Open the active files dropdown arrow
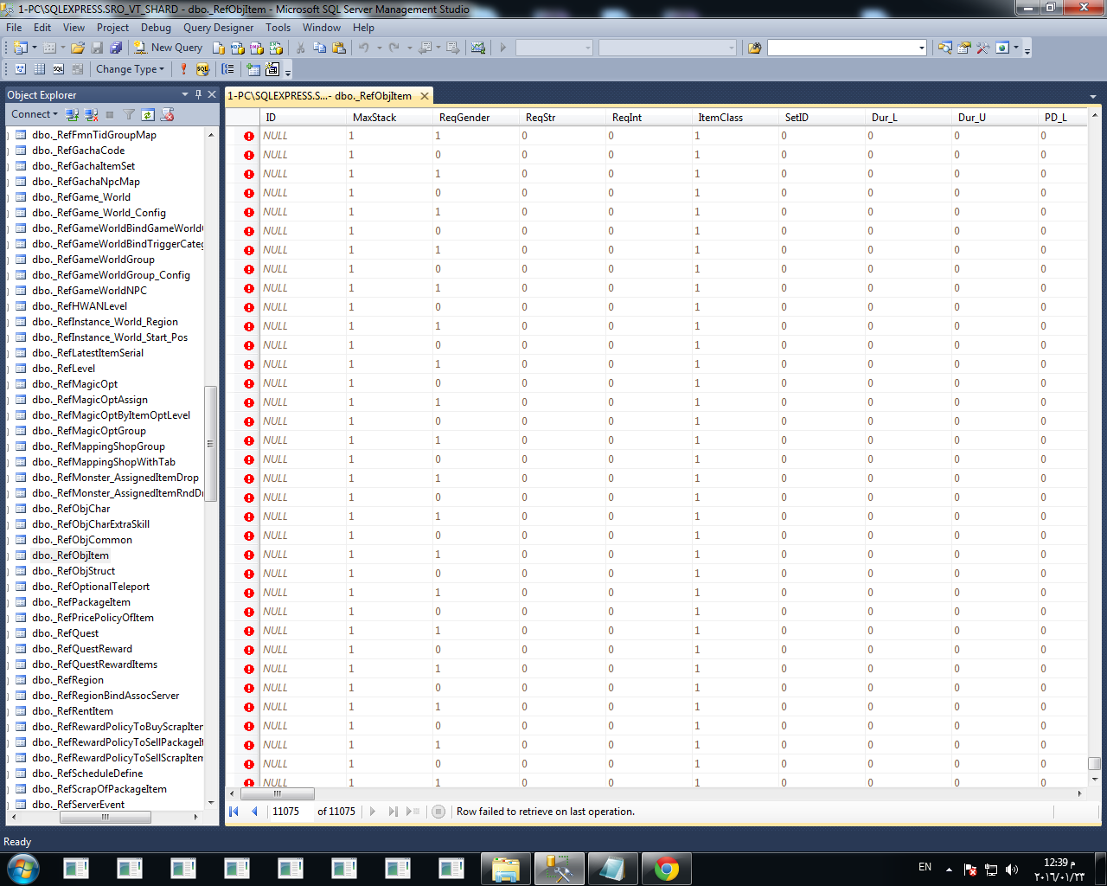 [1093, 96]
